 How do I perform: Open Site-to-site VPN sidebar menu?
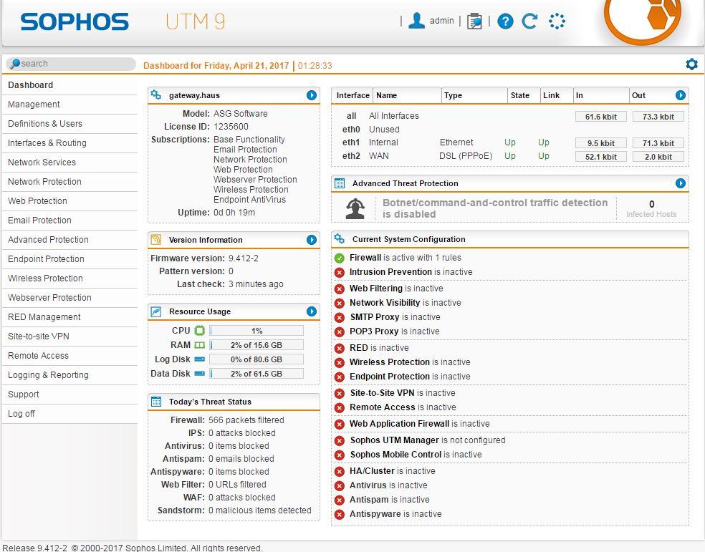[x=69, y=336]
